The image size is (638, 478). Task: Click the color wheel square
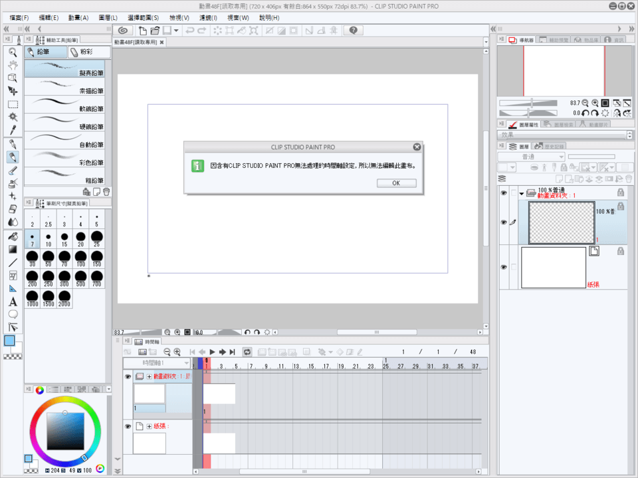pos(65,431)
